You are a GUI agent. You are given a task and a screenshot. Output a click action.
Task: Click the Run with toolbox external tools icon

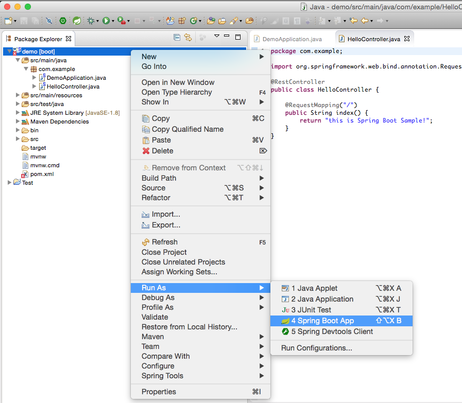[x=121, y=21]
